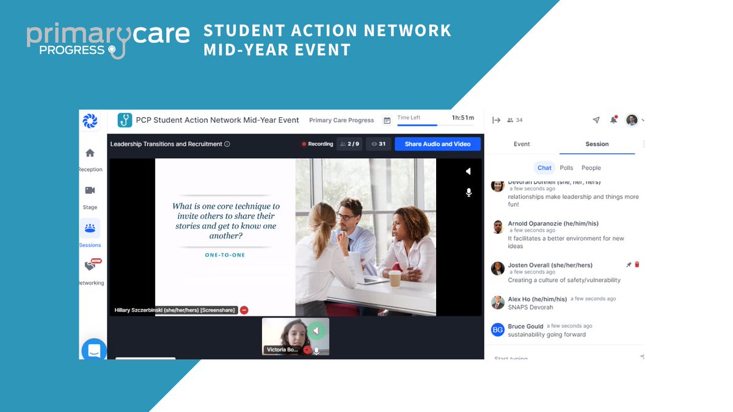Toggle the speaker volume on the video
This screenshot has height=412, width=733.
[x=469, y=172]
